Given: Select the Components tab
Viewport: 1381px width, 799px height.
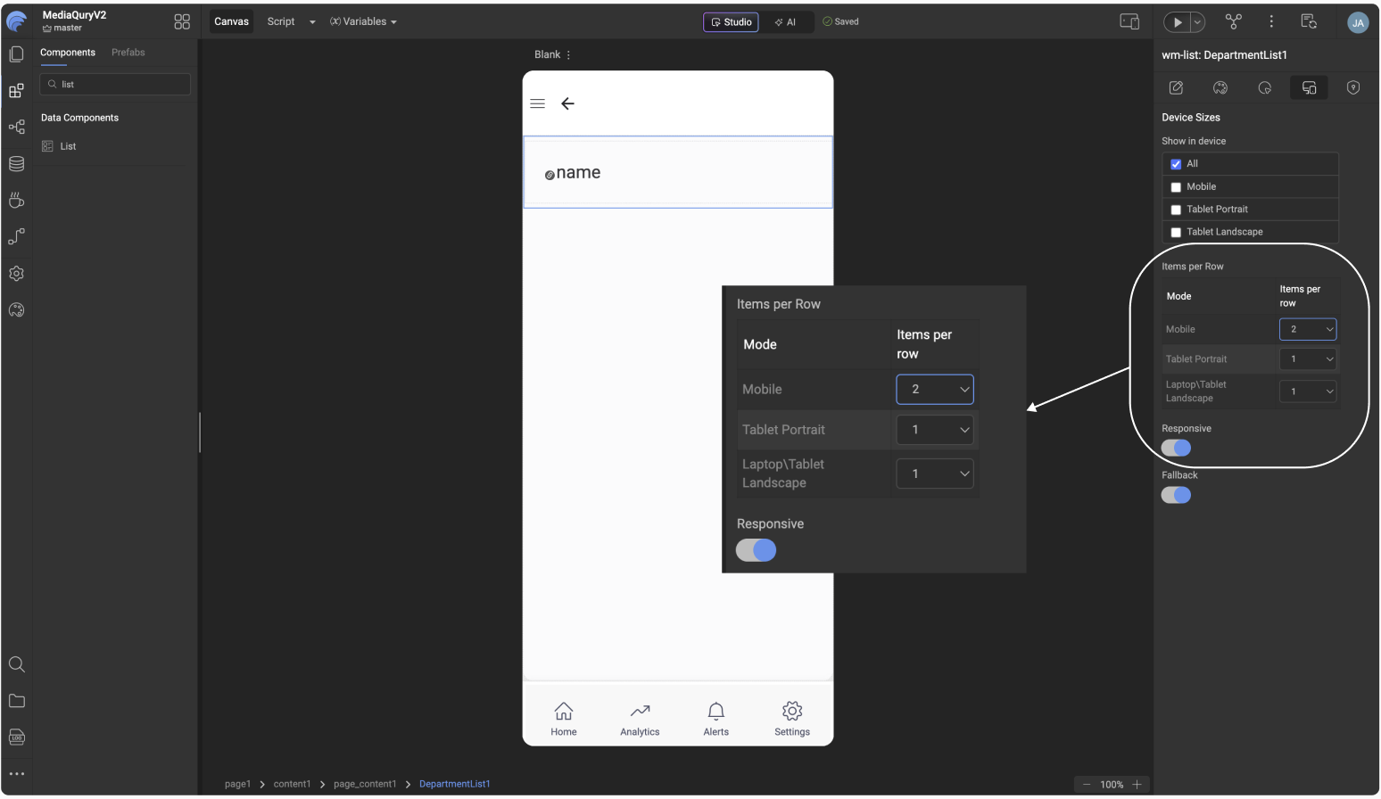Looking at the screenshot, I should click(68, 53).
